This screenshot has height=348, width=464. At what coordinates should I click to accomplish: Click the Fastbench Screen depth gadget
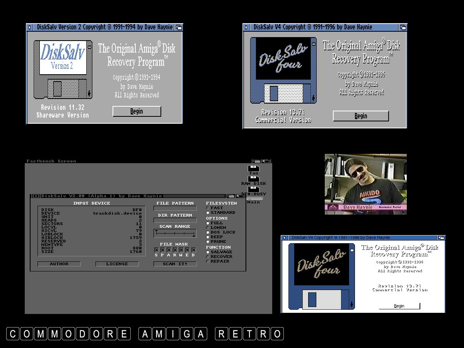pyautogui.click(x=266, y=161)
